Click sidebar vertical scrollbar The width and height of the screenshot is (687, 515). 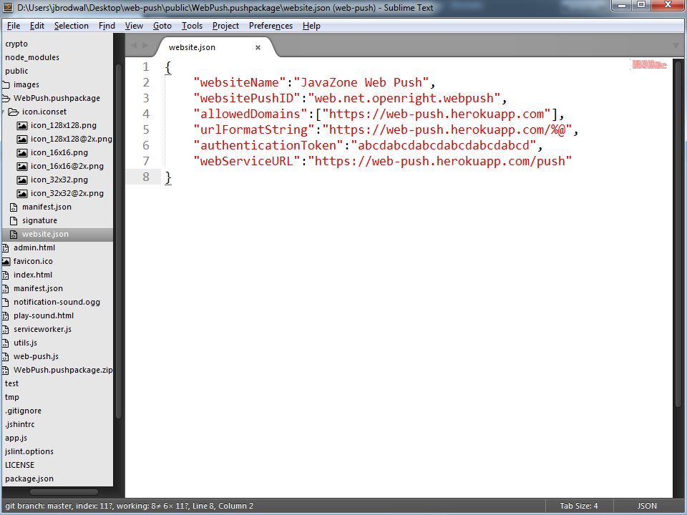tap(118, 241)
